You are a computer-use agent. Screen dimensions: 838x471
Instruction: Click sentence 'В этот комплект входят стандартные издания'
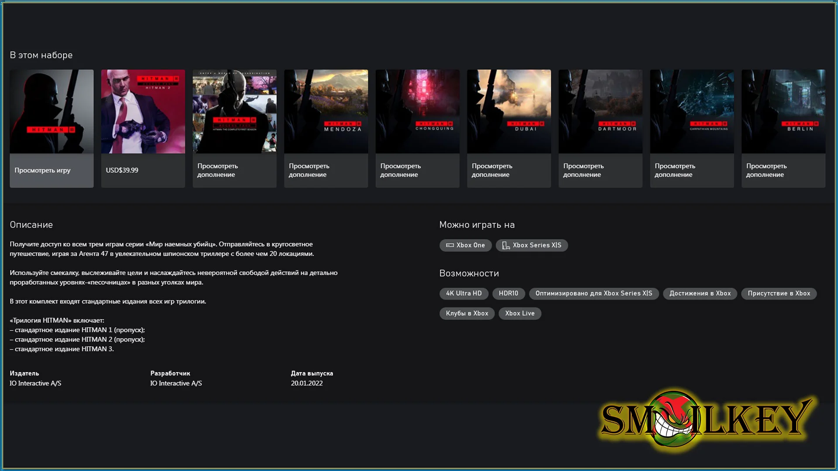[x=108, y=301]
